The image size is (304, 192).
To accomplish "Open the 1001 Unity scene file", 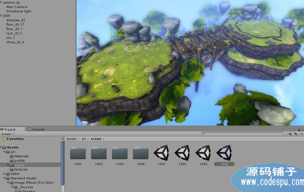I will click(x=161, y=153).
